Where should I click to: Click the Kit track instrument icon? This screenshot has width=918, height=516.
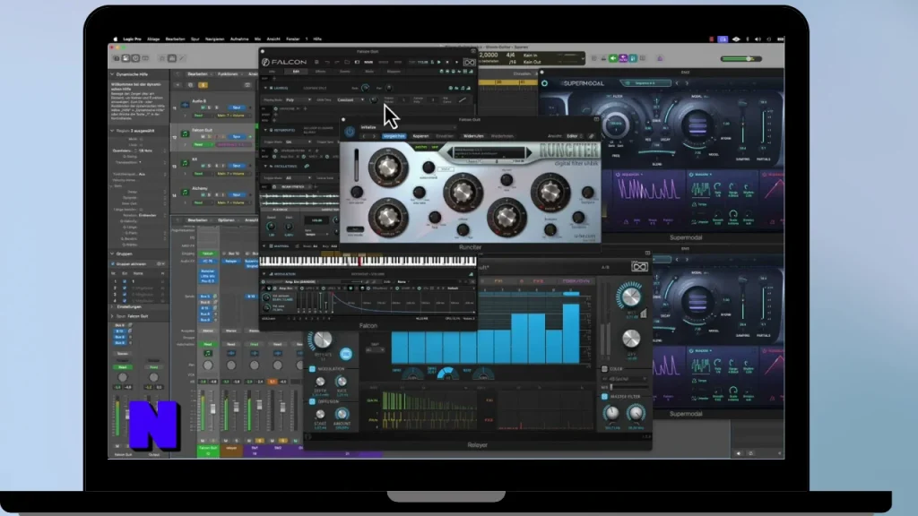point(185,163)
